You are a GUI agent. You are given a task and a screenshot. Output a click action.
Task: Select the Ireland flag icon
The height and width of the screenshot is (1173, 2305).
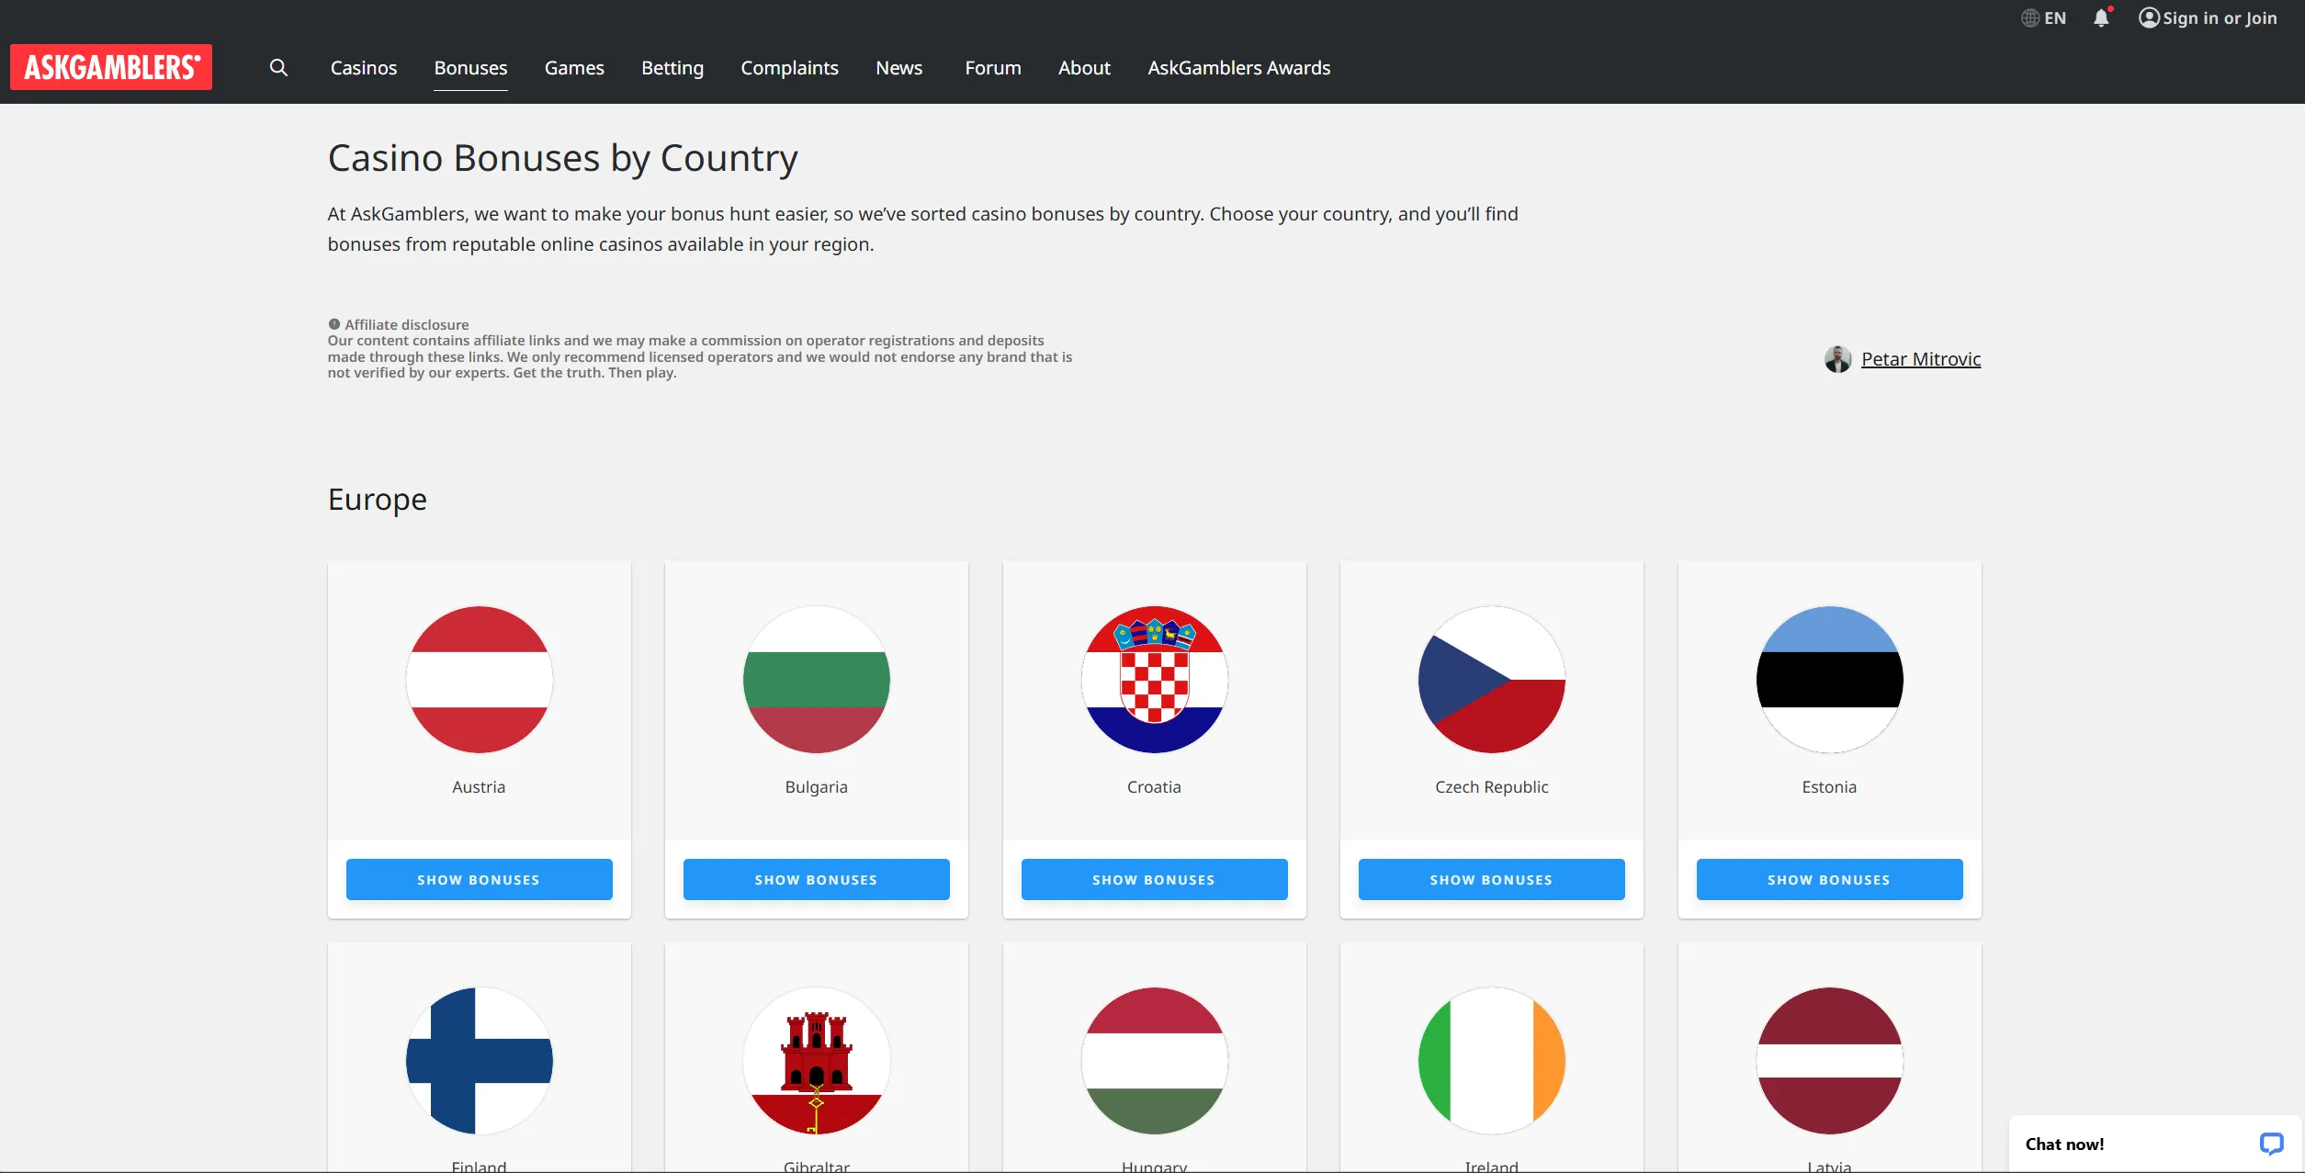coord(1492,1061)
